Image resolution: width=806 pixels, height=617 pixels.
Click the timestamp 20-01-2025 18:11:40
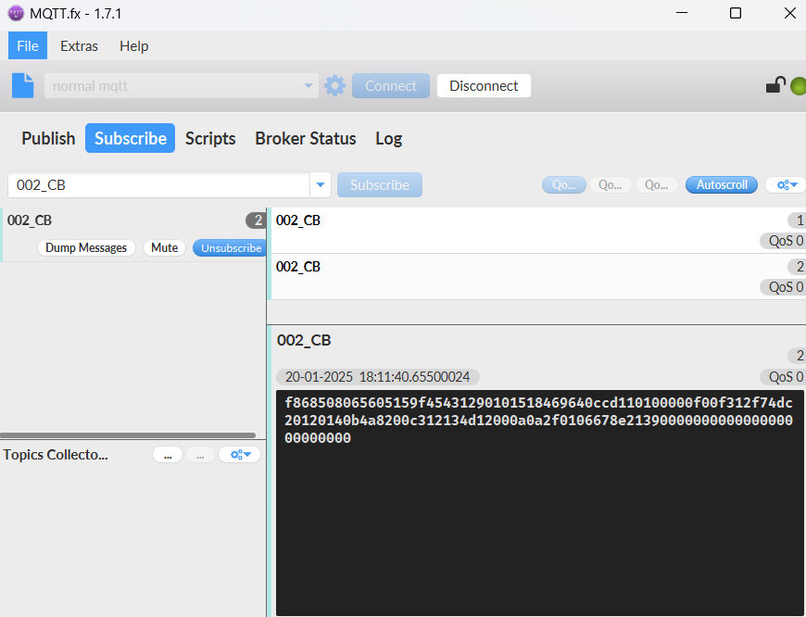point(378,377)
